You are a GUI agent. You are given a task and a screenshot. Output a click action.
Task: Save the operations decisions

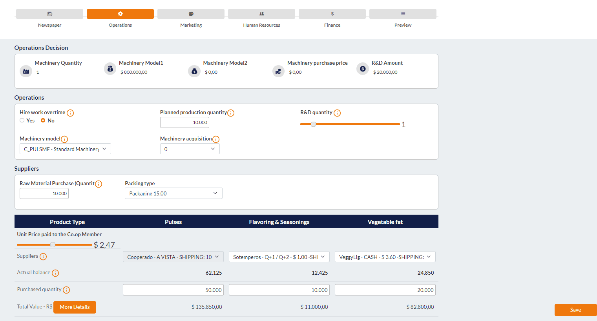575,310
